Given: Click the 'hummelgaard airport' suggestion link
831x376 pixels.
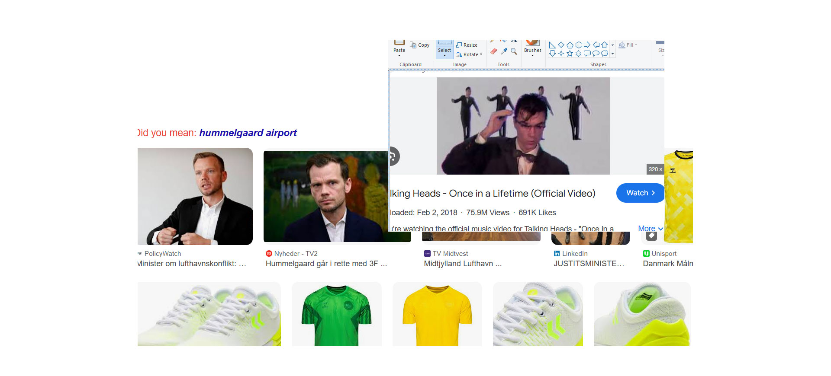Looking at the screenshot, I should tap(248, 133).
